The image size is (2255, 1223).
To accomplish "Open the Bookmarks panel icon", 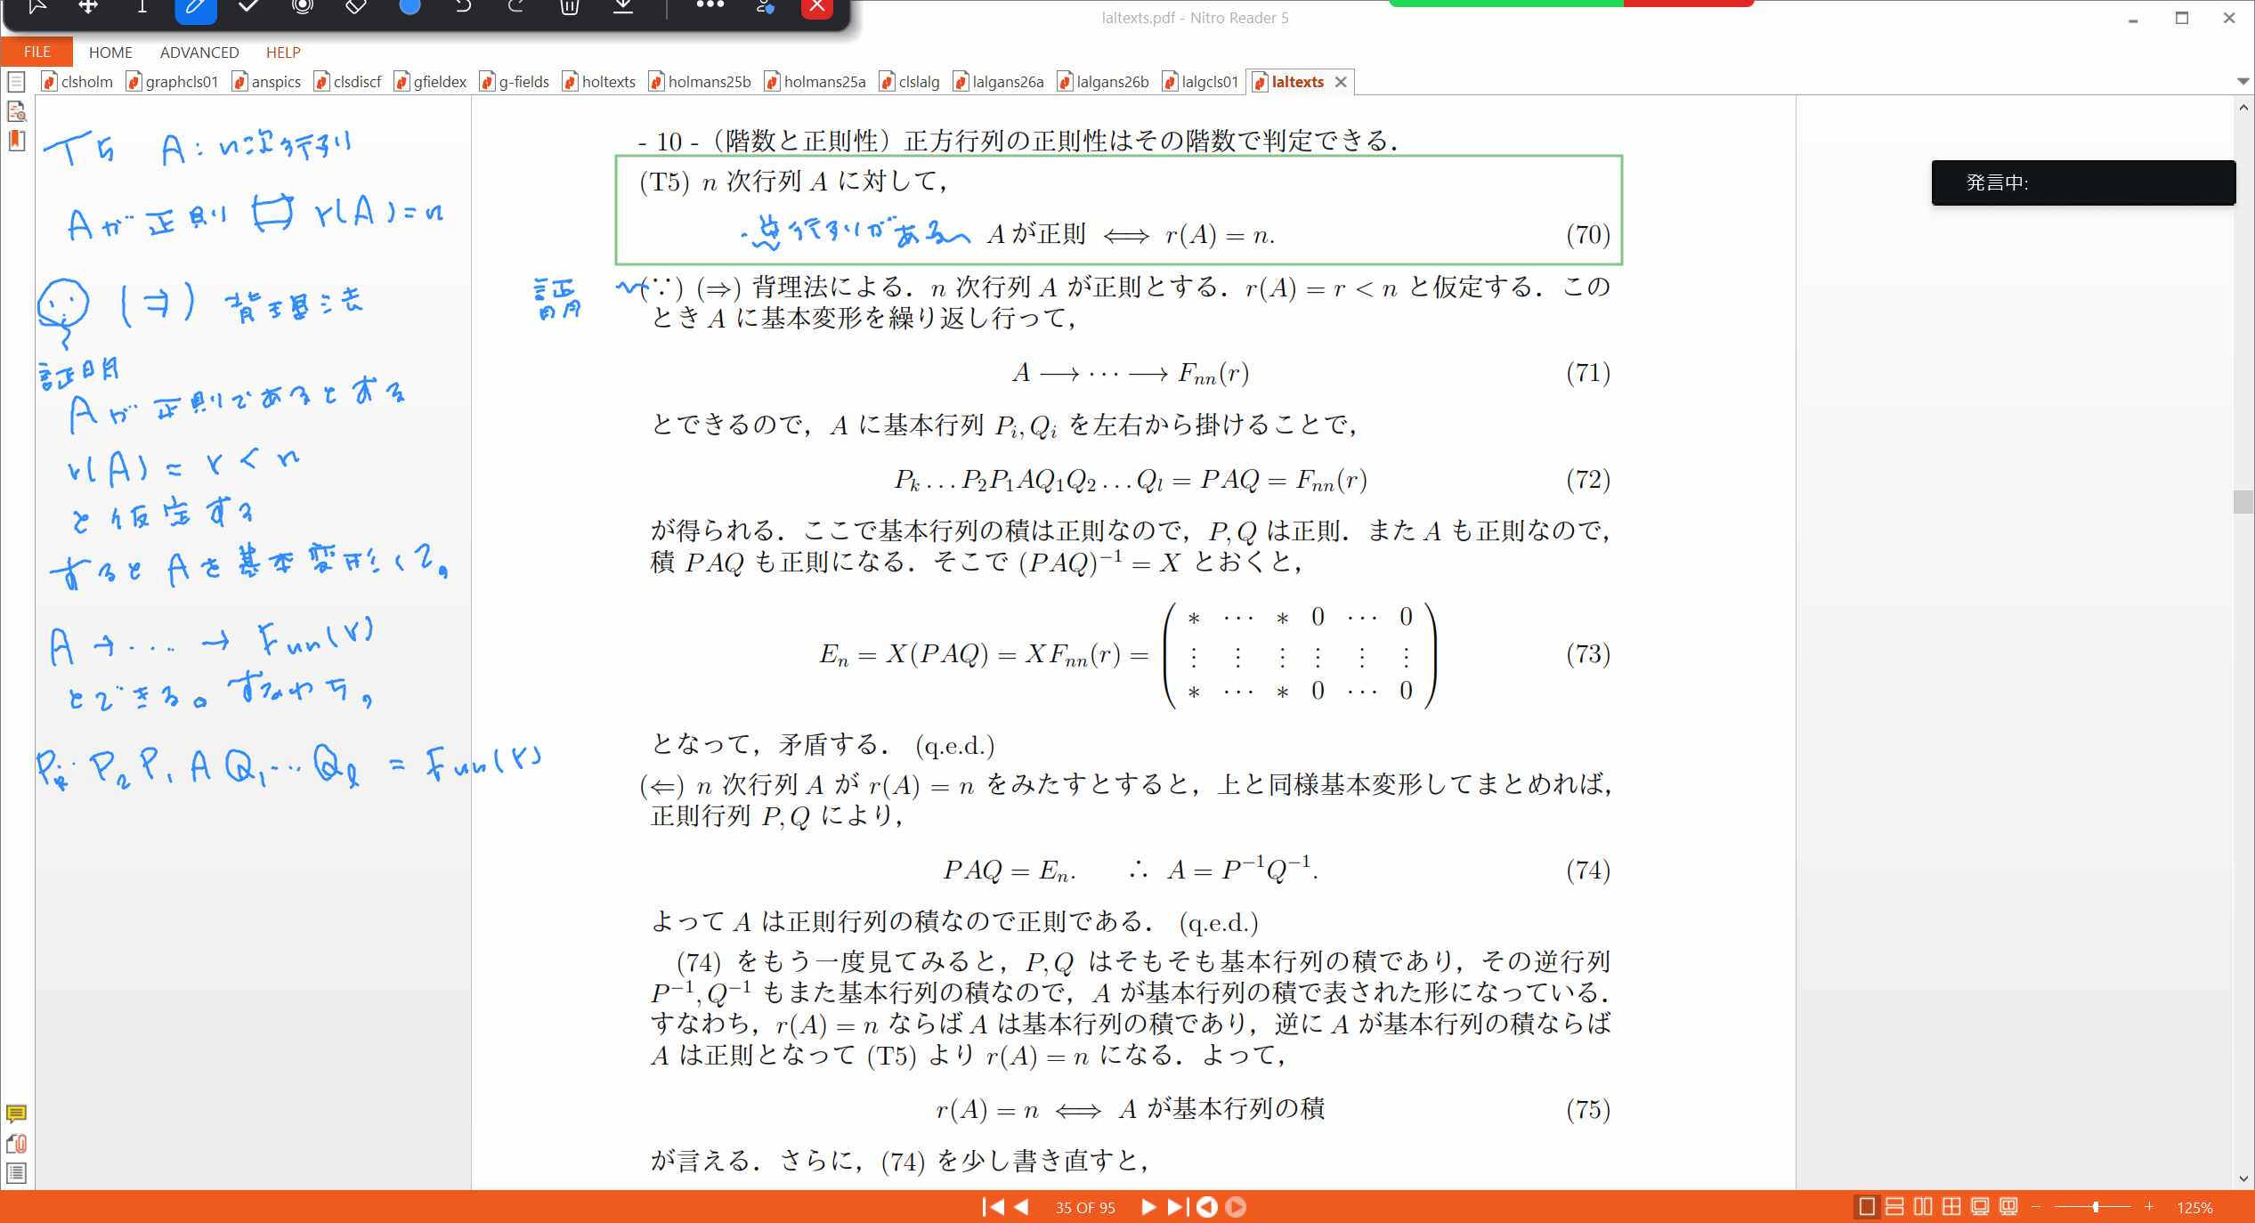I will [16, 141].
